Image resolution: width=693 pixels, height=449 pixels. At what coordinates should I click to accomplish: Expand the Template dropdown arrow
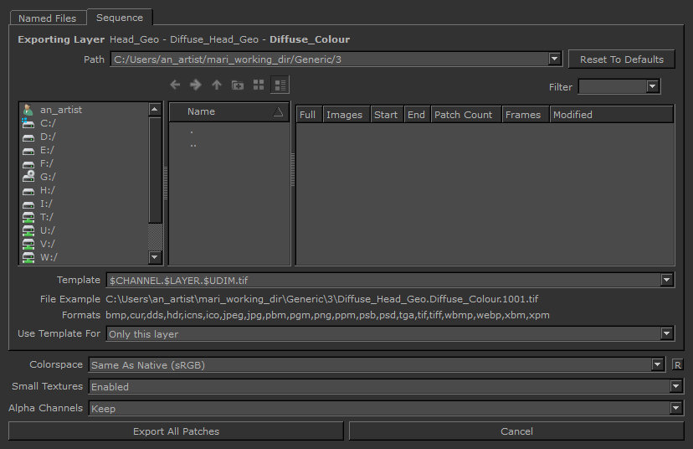coord(666,280)
